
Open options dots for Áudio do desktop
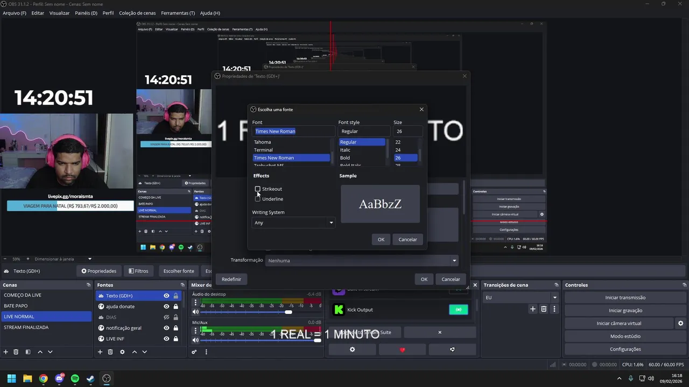tap(195, 303)
